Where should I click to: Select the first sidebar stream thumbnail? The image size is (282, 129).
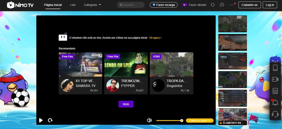pyautogui.click(x=232, y=24)
